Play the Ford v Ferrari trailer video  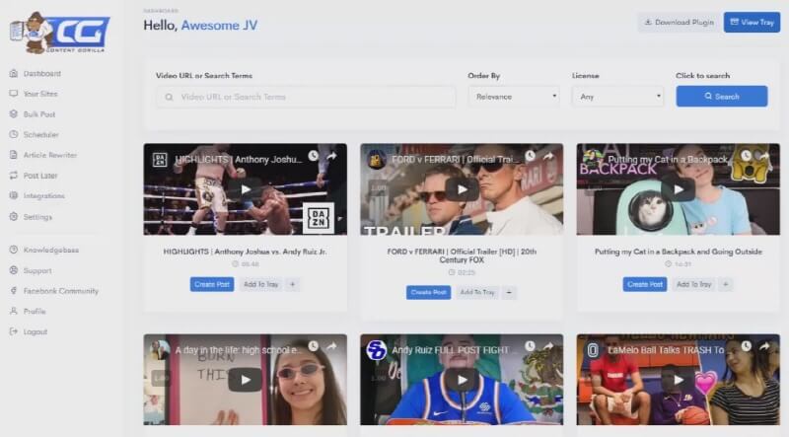pyautogui.click(x=462, y=189)
